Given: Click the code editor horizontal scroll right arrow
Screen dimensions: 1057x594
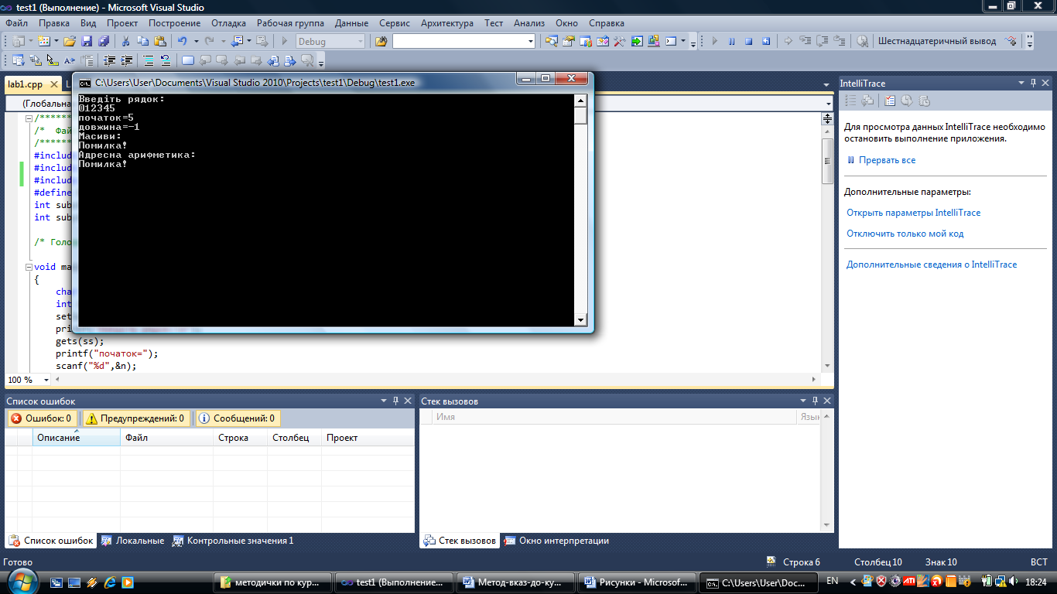Looking at the screenshot, I should point(813,380).
